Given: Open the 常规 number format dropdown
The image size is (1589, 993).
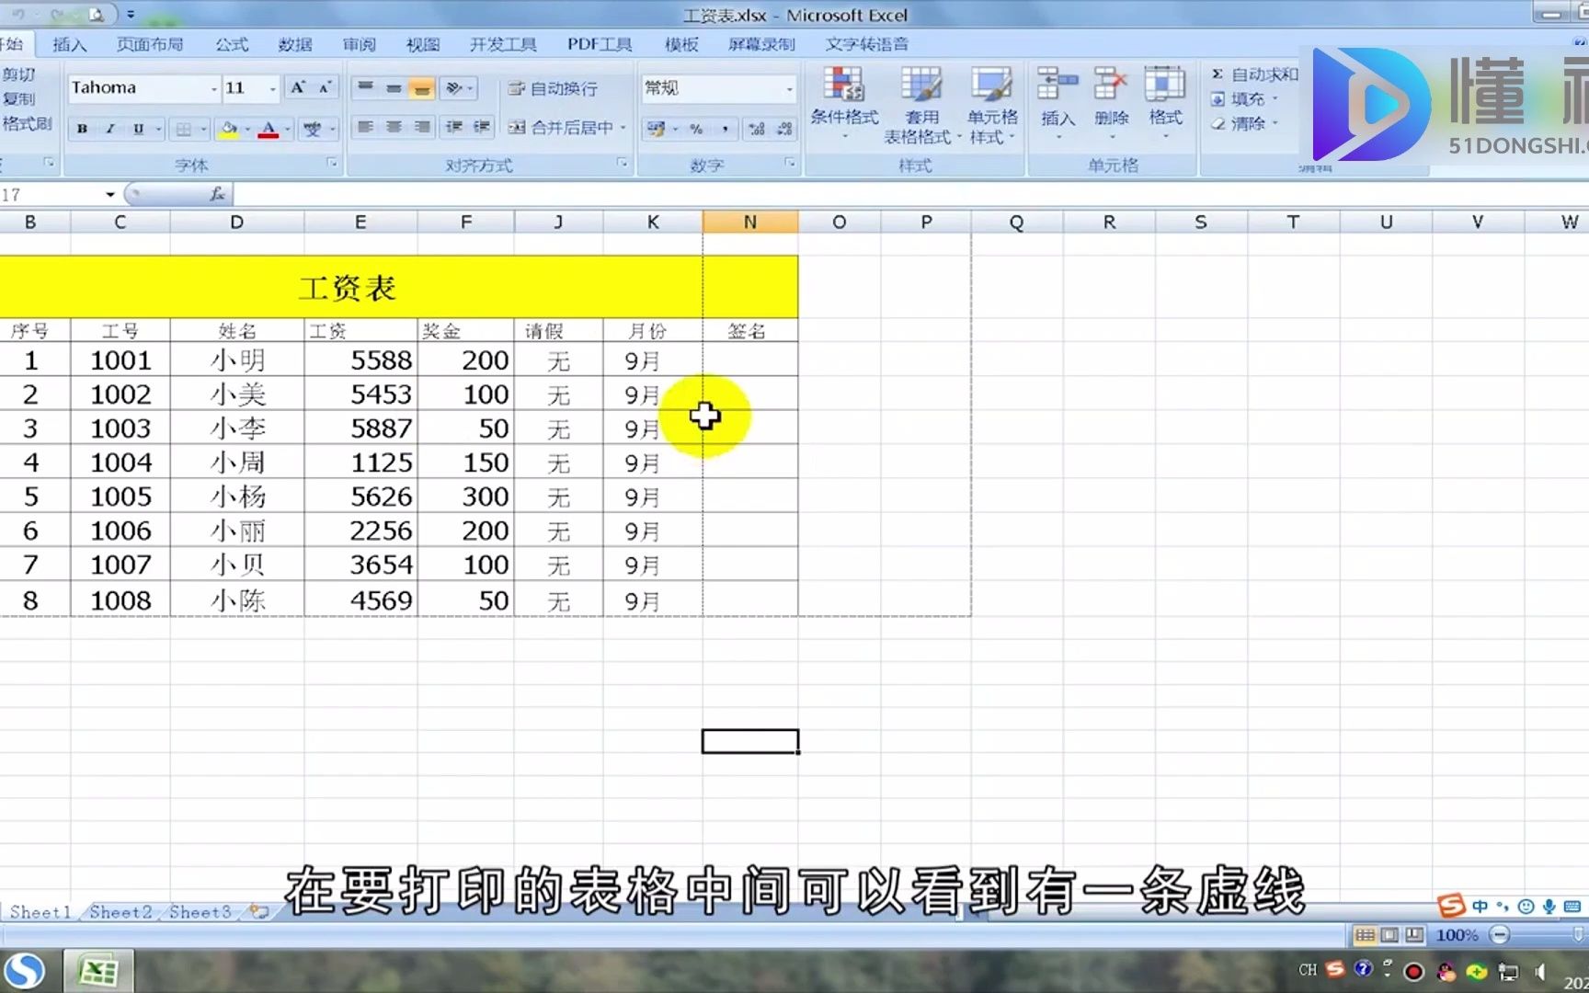Looking at the screenshot, I should pos(789,88).
